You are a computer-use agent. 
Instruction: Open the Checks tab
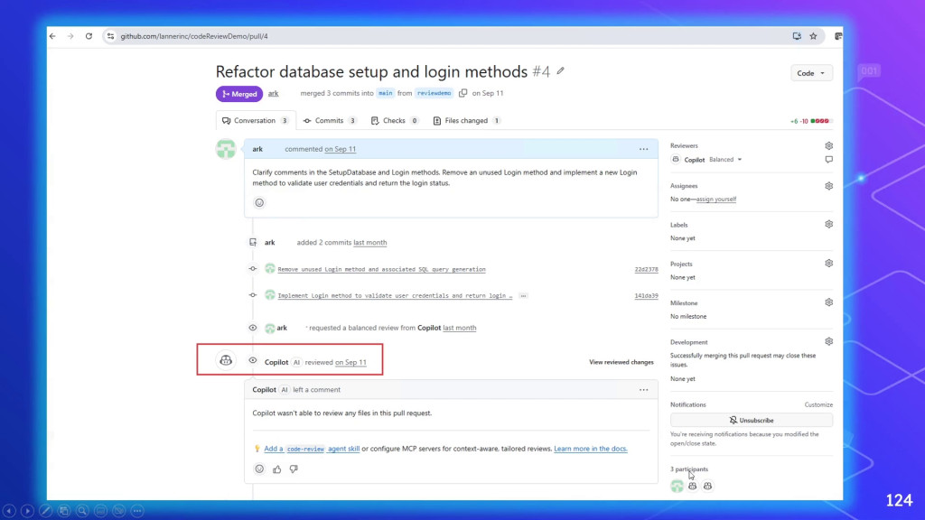(x=395, y=121)
